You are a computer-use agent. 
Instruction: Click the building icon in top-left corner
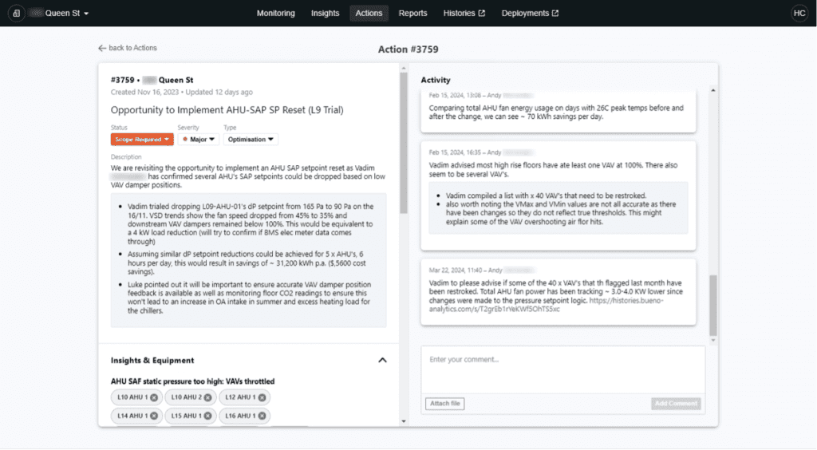click(x=17, y=14)
